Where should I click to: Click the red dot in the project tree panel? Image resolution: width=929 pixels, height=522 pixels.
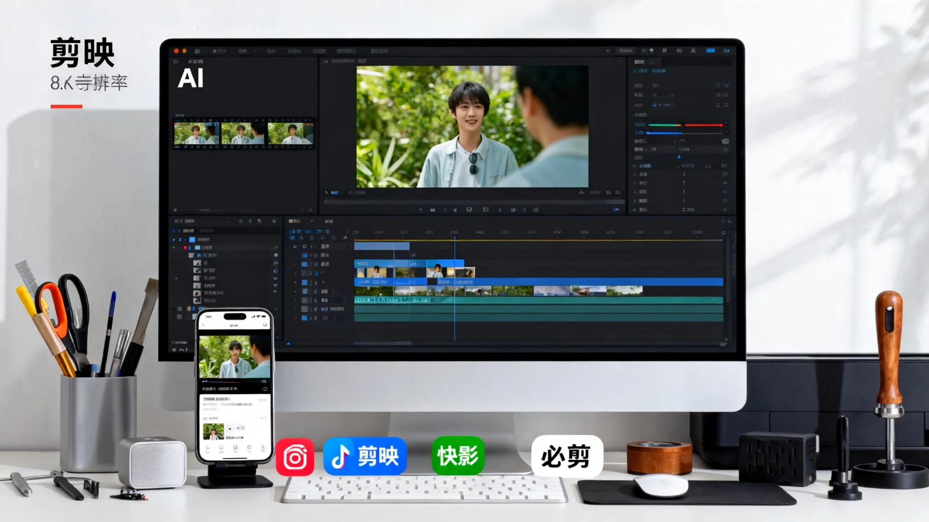(x=185, y=247)
